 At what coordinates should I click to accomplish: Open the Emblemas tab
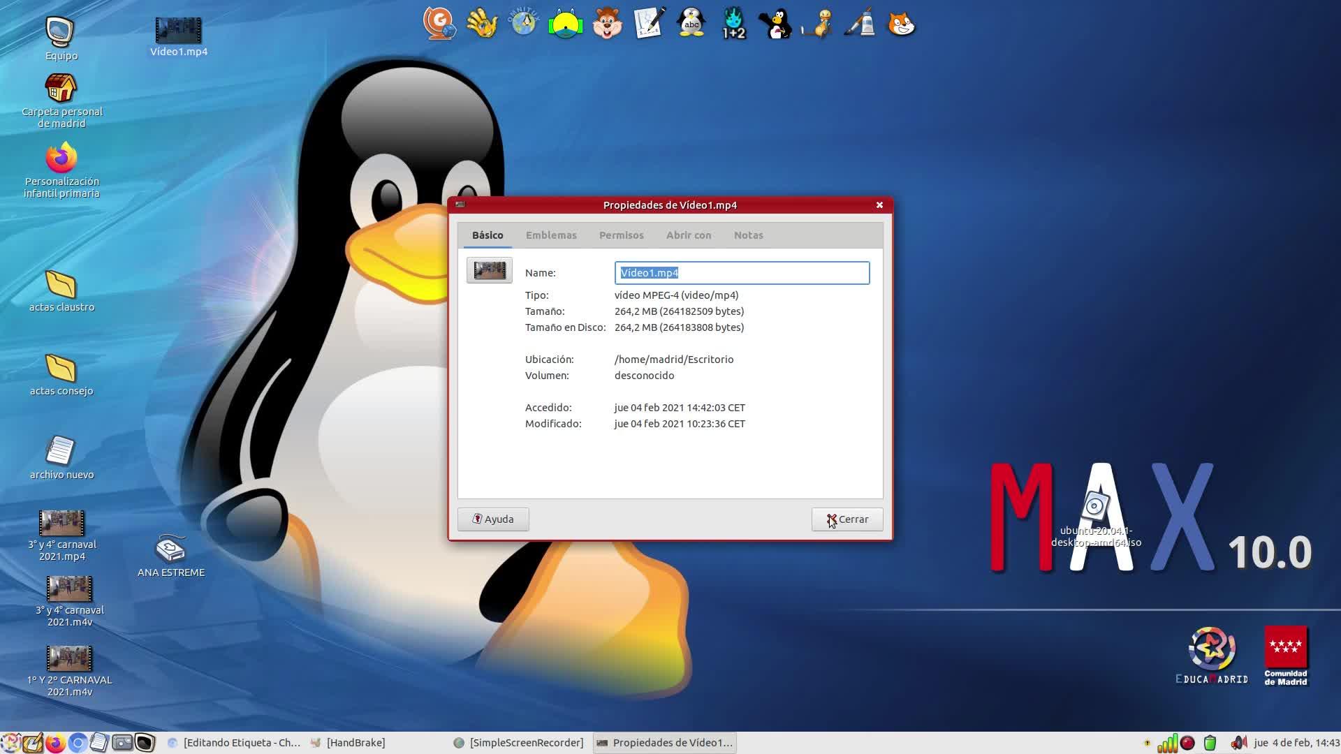coord(551,235)
